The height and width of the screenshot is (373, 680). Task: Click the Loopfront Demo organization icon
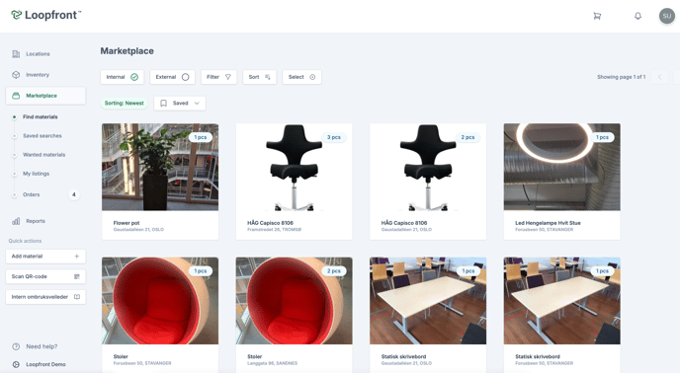click(16, 364)
